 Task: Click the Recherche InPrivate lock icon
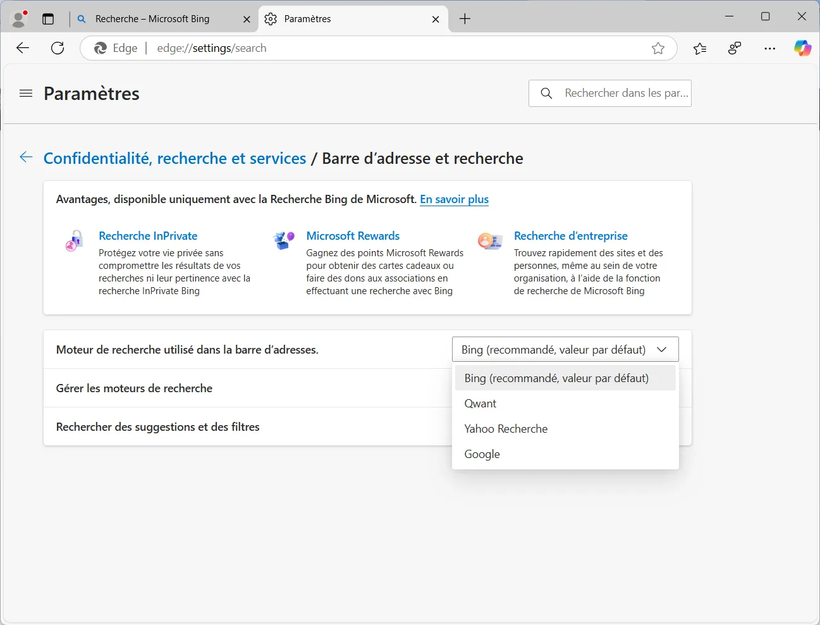click(75, 241)
